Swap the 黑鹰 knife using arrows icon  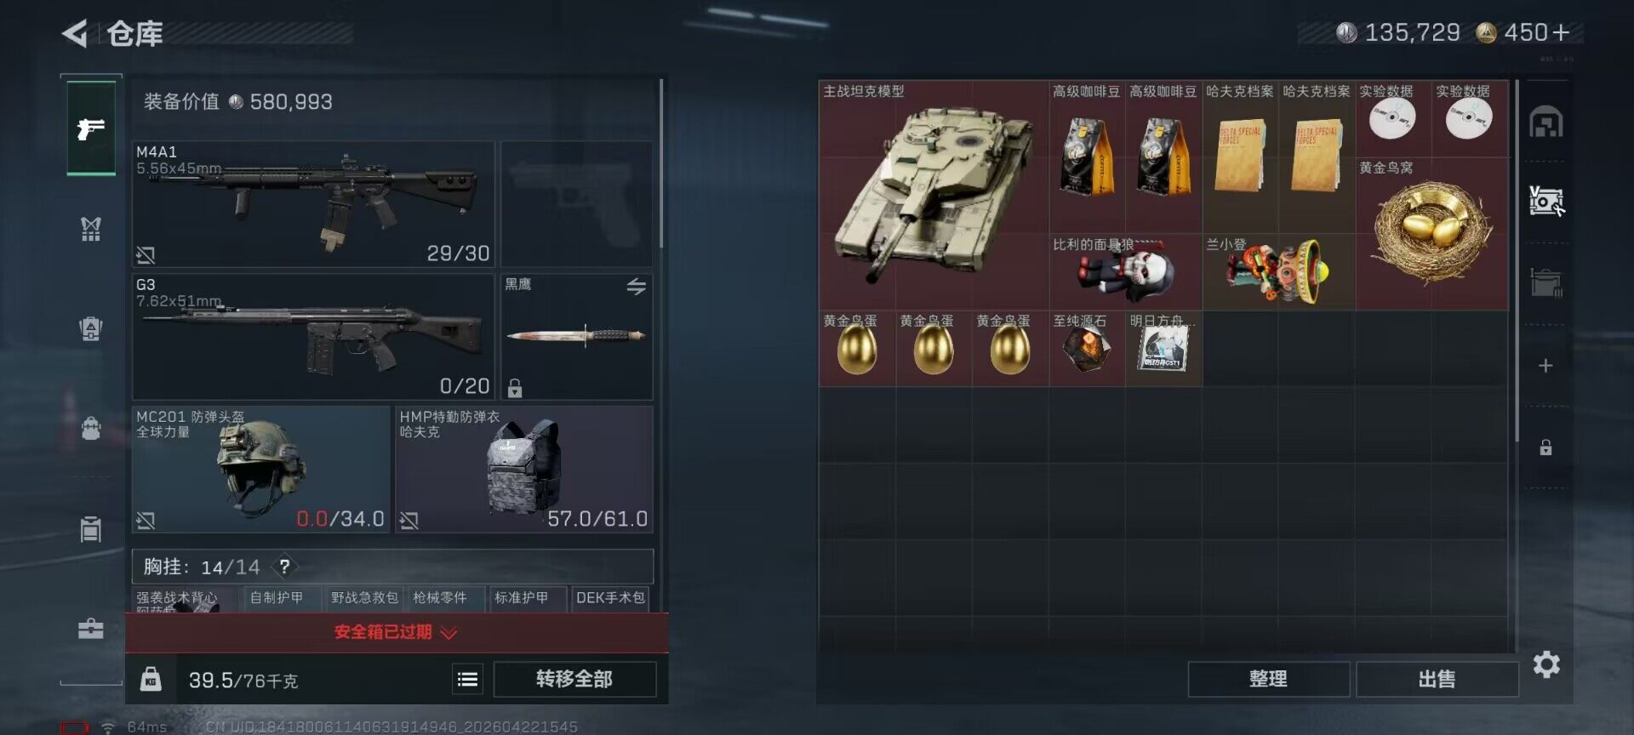(636, 287)
